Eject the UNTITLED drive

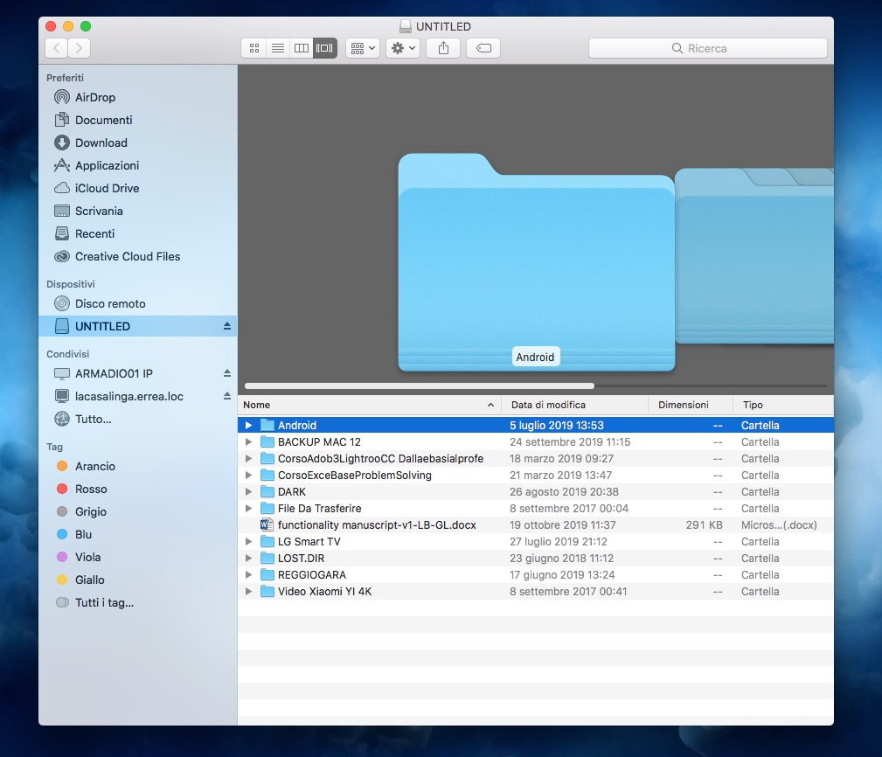227,326
